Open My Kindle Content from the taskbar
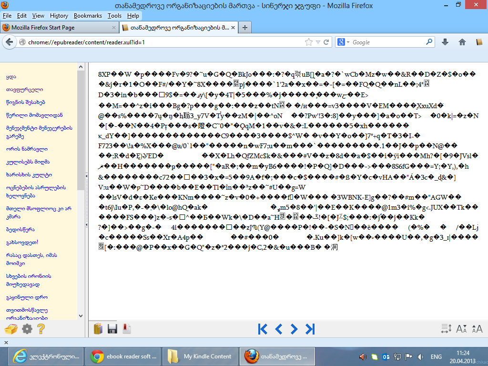 coord(202,356)
